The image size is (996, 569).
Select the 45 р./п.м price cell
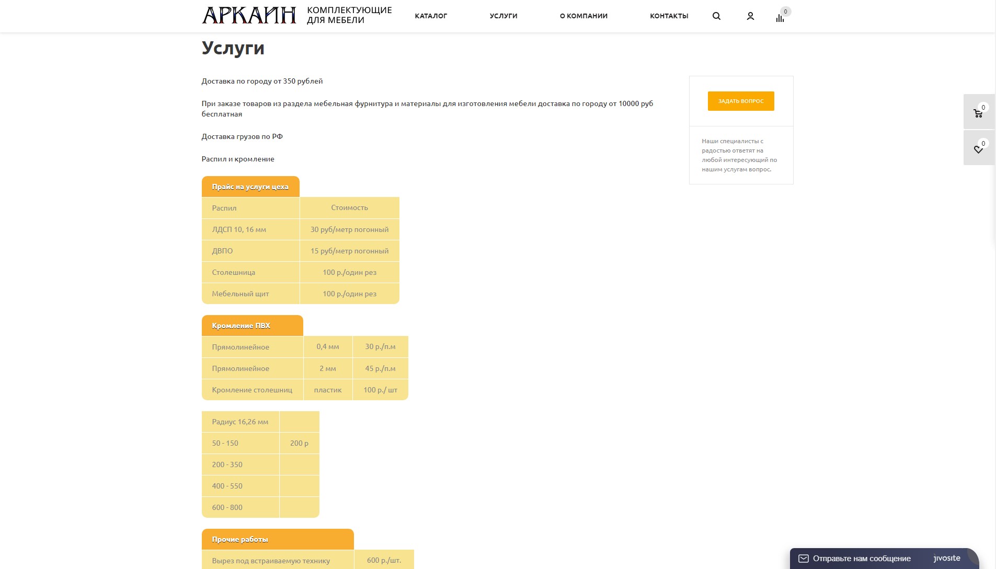pyautogui.click(x=381, y=368)
